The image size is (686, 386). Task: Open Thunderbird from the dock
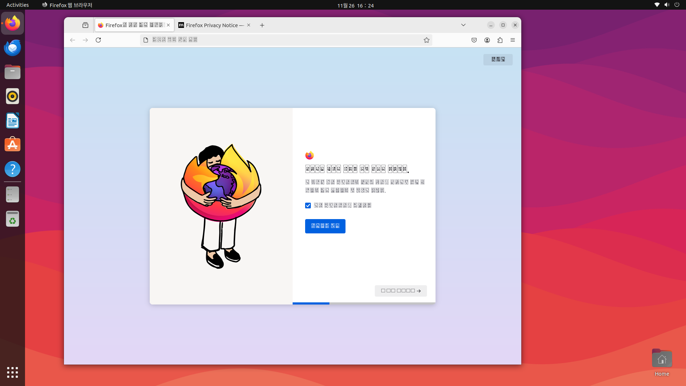(13, 48)
